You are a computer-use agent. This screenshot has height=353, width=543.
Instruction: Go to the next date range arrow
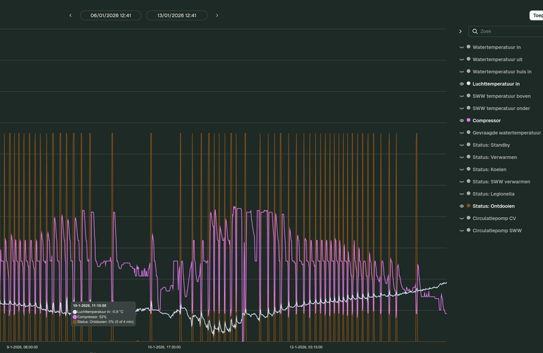tap(217, 15)
